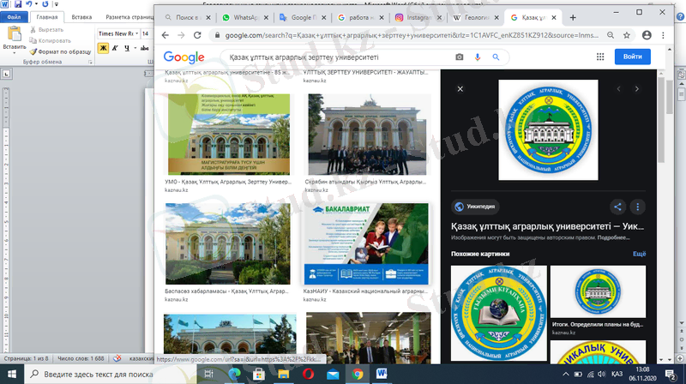Click the Paste icon in Word
The width and height of the screenshot is (686, 384).
tap(15, 33)
